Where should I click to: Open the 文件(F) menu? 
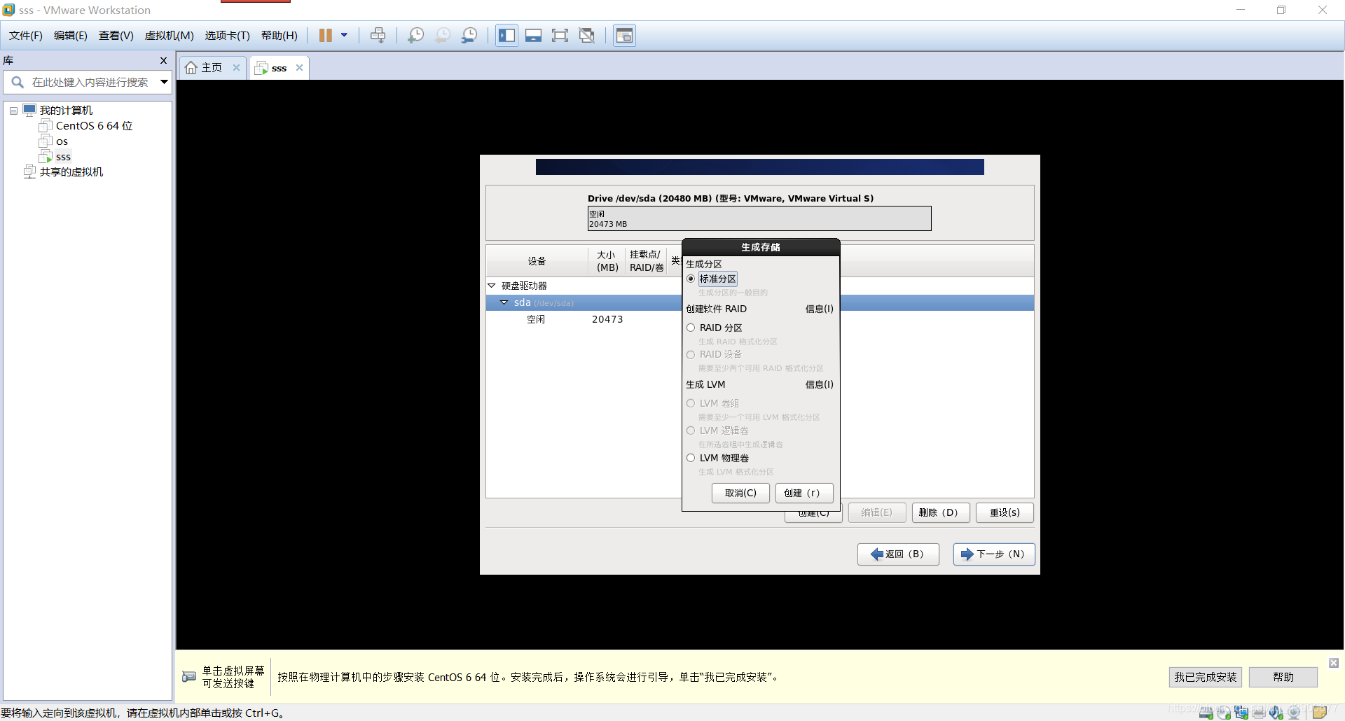pyautogui.click(x=26, y=36)
